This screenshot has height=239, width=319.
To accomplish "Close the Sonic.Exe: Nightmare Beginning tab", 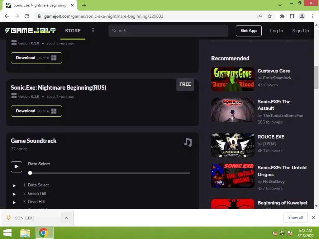I will tap(72, 5).
